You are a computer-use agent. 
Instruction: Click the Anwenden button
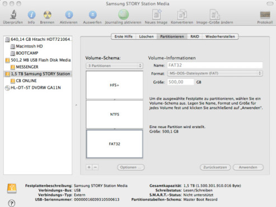click(x=248, y=167)
